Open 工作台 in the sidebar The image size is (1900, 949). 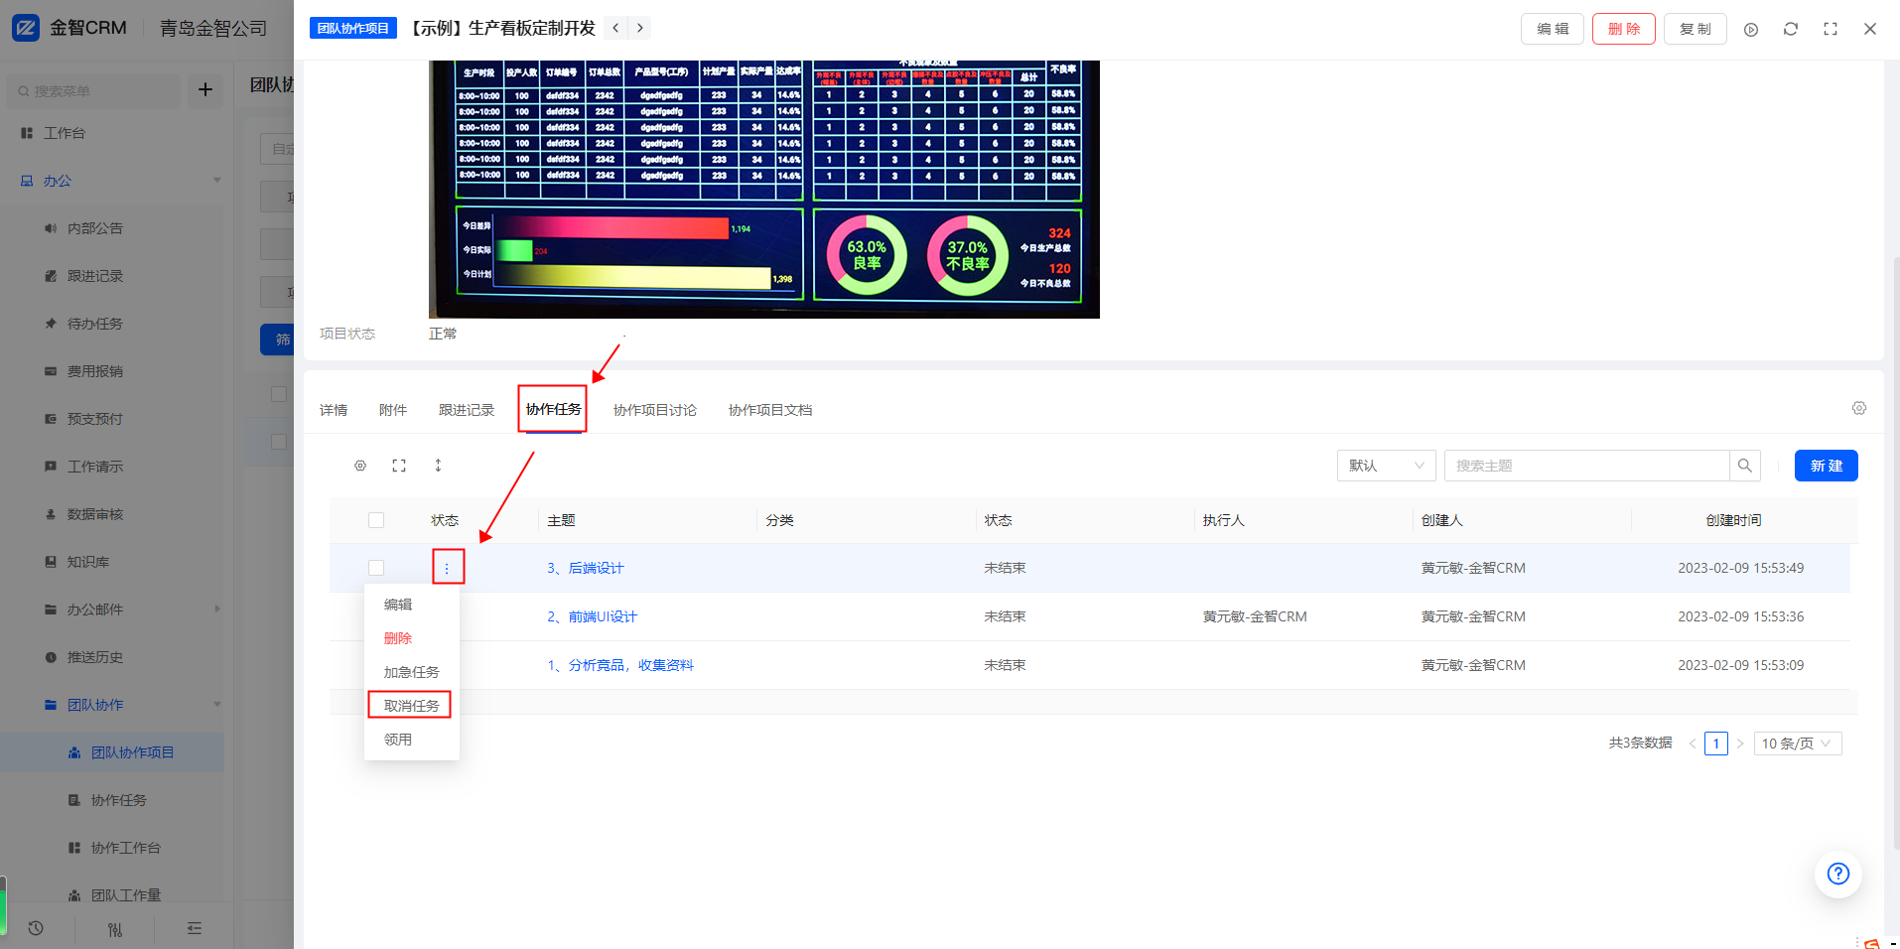click(65, 133)
